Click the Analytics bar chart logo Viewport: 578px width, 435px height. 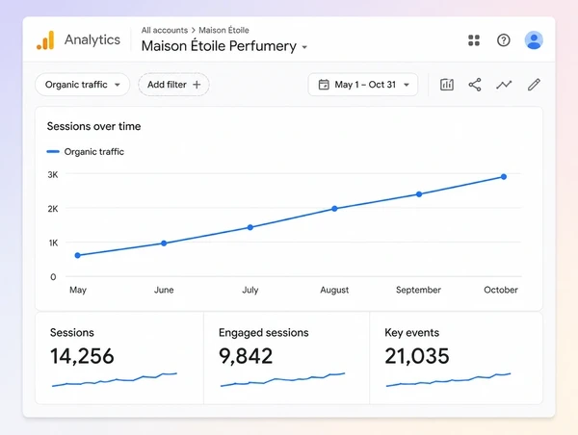pos(45,39)
